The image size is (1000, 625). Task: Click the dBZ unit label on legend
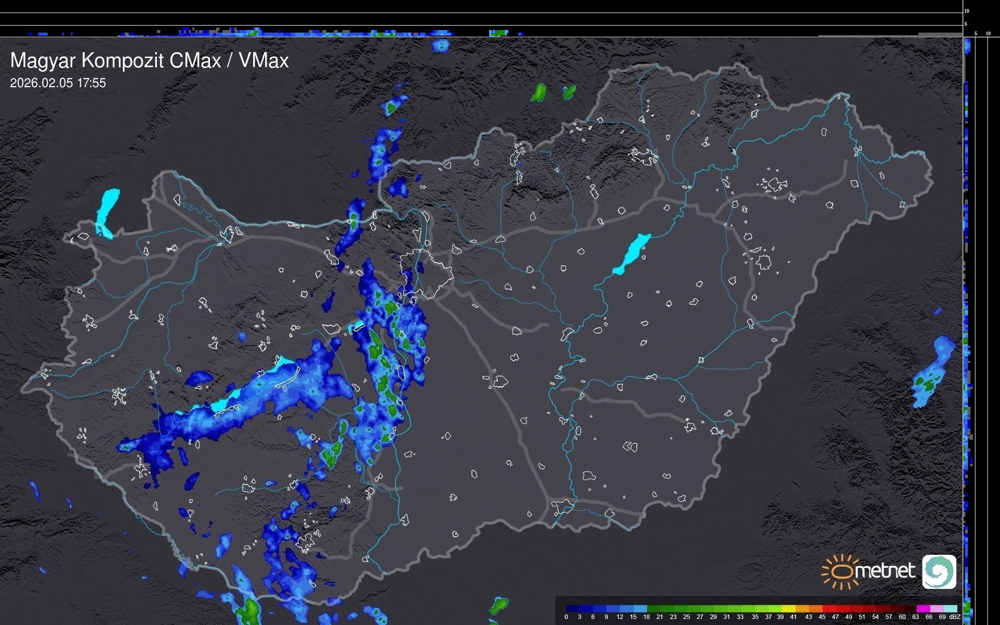tap(955, 617)
